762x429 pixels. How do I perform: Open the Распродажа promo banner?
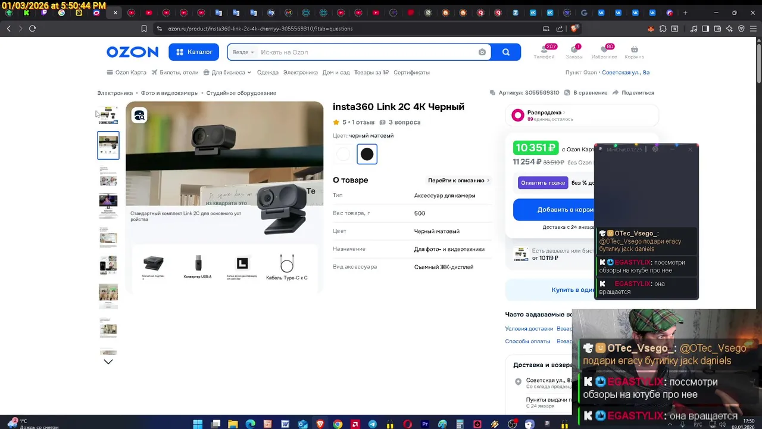[x=582, y=115]
